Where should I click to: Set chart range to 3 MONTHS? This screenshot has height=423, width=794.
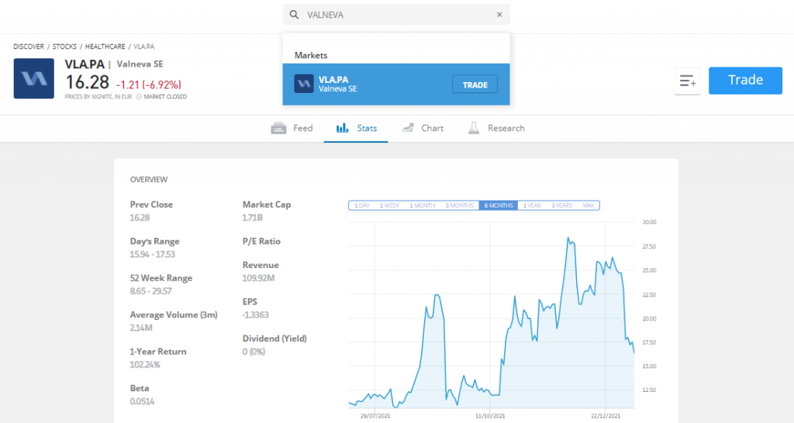coord(459,205)
